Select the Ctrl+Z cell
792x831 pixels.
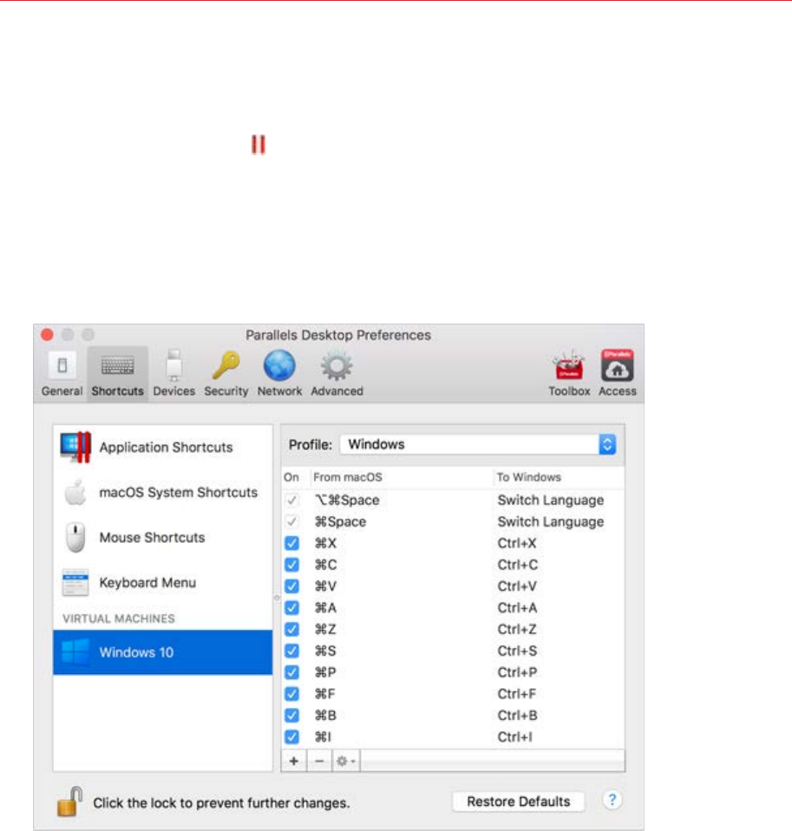pyautogui.click(x=517, y=629)
